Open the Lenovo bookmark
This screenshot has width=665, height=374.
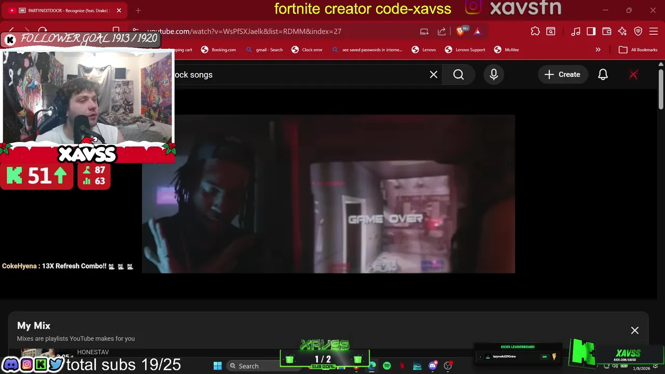[424, 50]
